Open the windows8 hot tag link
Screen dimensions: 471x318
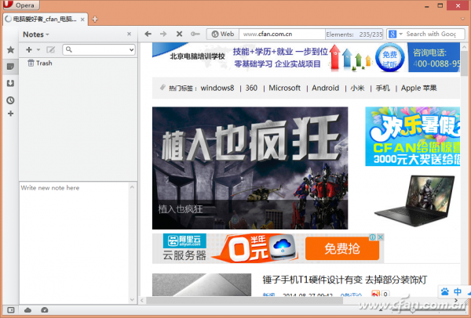tap(217, 88)
